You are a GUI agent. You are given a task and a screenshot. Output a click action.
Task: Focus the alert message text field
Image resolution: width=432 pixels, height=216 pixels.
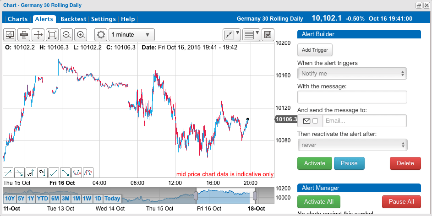[352, 97]
